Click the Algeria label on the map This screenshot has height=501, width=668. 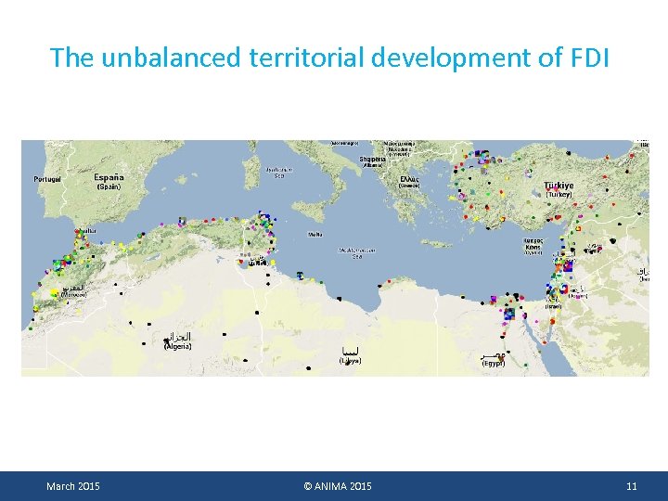[178, 341]
